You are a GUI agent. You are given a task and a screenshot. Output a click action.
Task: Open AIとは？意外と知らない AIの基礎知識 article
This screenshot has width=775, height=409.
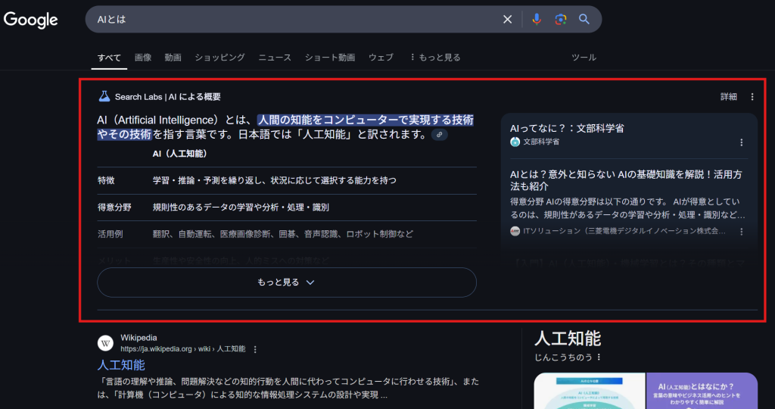(626, 180)
